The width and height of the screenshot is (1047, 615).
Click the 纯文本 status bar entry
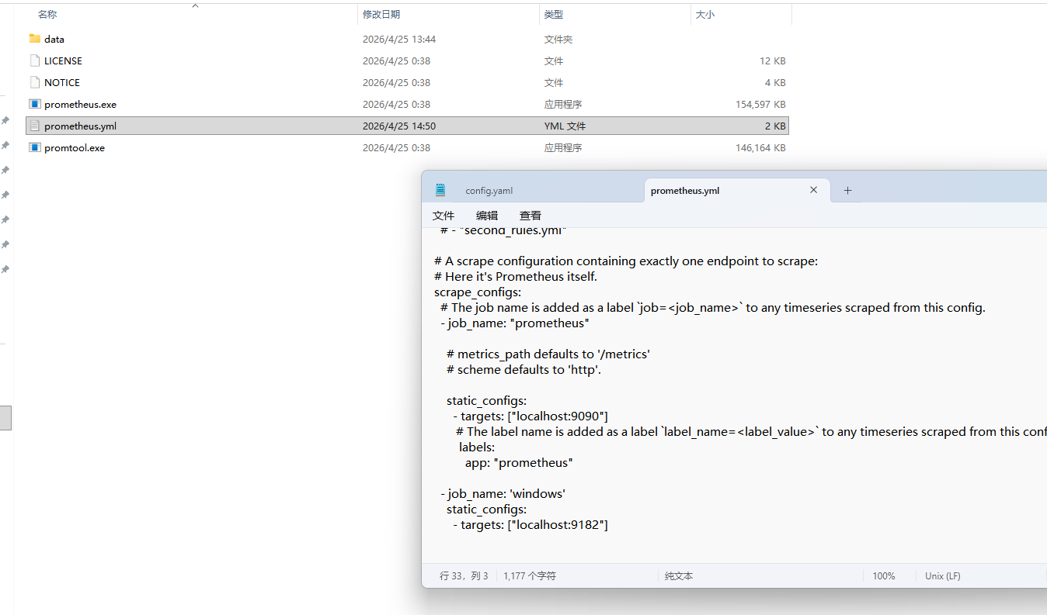coord(679,576)
